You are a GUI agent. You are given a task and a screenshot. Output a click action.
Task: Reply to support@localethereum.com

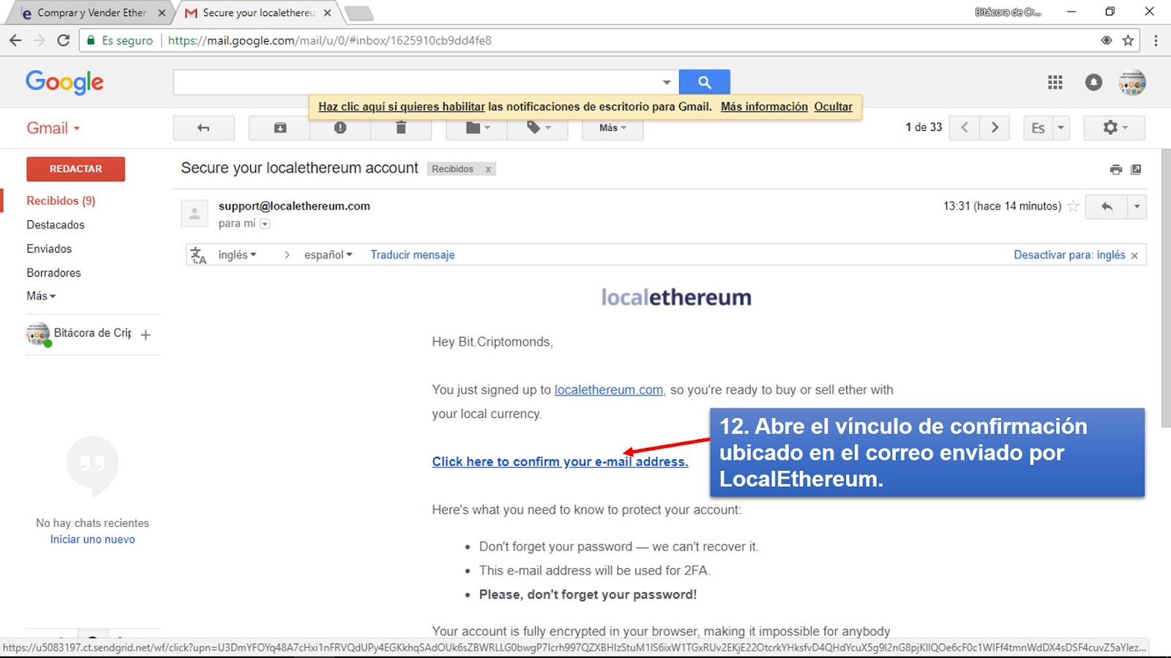(1107, 207)
